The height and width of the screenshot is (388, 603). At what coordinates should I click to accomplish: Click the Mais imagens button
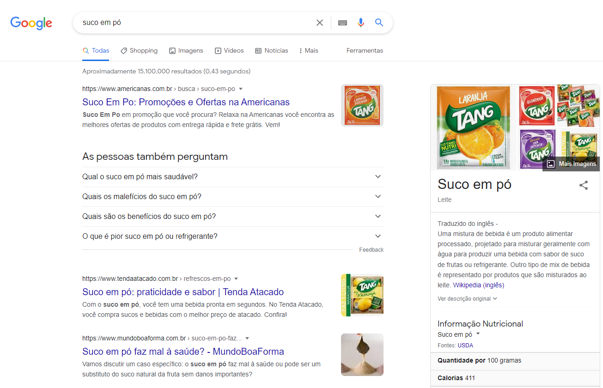(x=572, y=164)
